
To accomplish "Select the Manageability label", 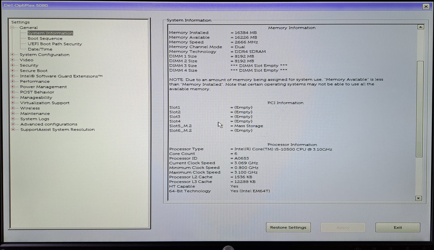I will click(x=36, y=97).
